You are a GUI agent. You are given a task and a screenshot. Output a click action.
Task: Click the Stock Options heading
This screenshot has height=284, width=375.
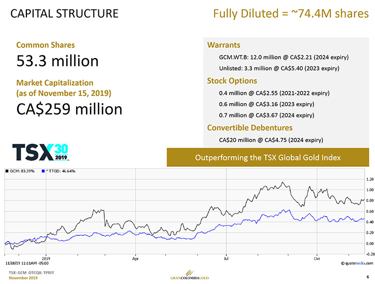(x=232, y=81)
